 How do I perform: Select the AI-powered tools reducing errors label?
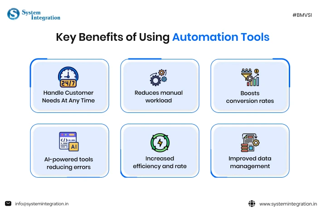pos(68,163)
